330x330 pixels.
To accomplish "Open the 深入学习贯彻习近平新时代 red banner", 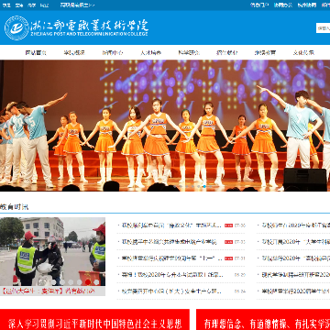I will tap(94, 320).
